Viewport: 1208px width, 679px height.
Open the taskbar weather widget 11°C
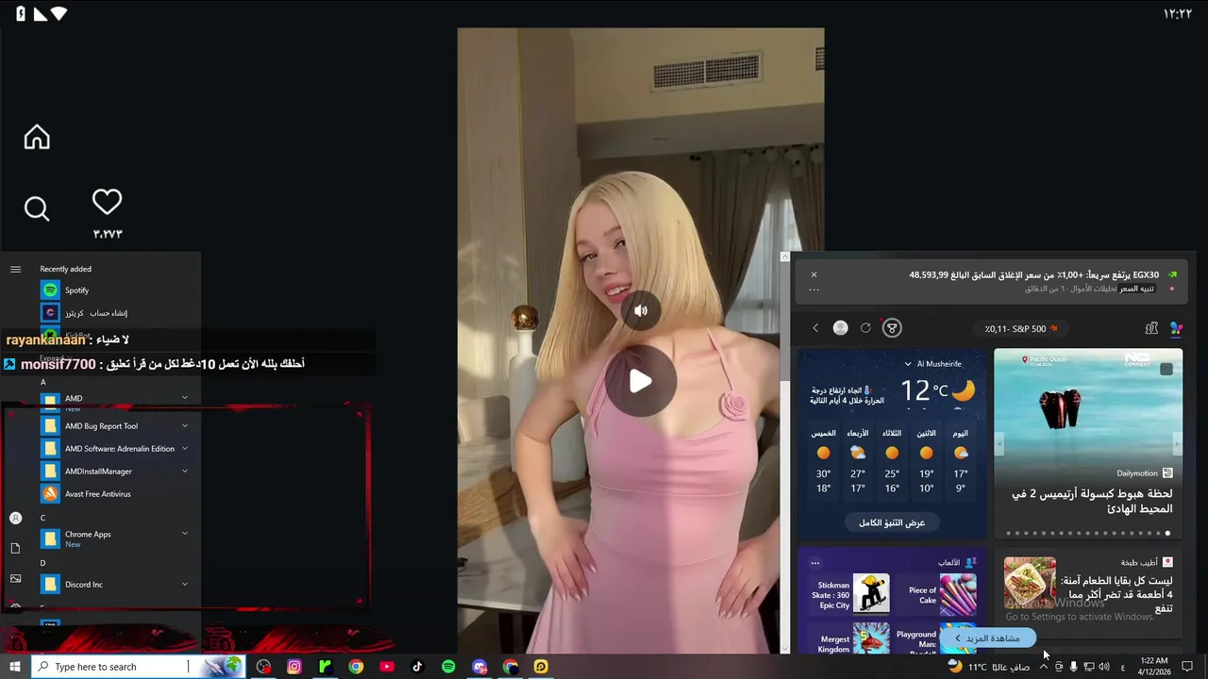pos(988,667)
